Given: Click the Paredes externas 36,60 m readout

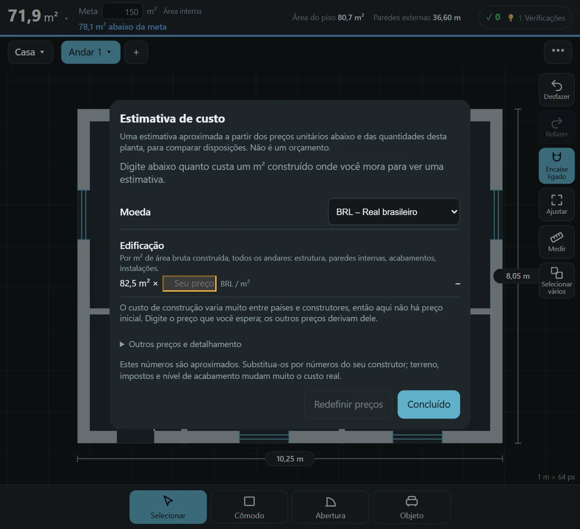Looking at the screenshot, I should [417, 18].
